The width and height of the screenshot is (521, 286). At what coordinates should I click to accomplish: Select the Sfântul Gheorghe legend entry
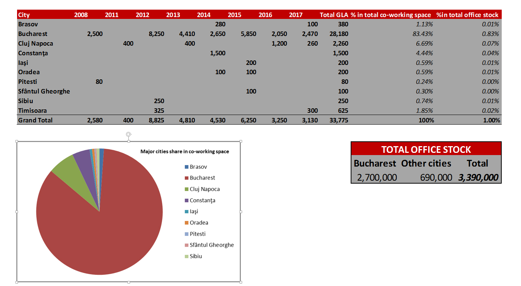click(x=212, y=245)
